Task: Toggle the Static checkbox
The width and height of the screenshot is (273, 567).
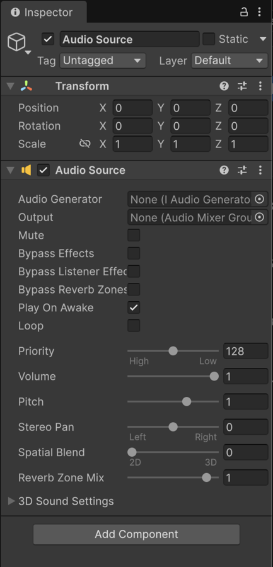Action: tap(209, 39)
